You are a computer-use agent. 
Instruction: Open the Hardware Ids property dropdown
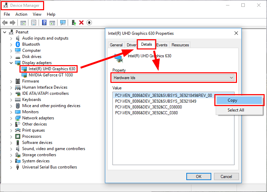[174, 78]
